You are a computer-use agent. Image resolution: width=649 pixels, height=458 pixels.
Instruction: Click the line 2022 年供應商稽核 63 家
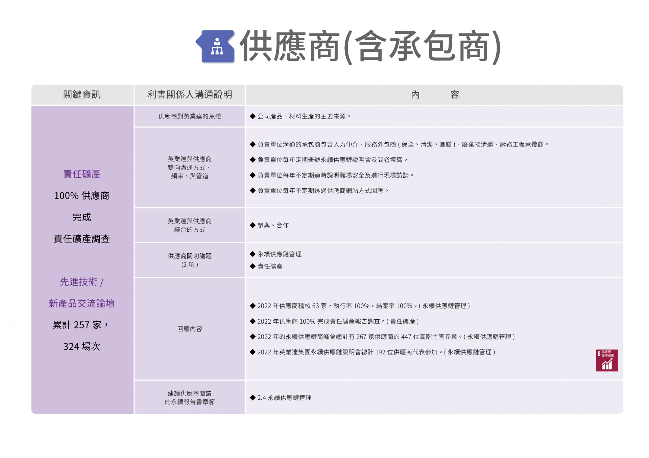360,306
